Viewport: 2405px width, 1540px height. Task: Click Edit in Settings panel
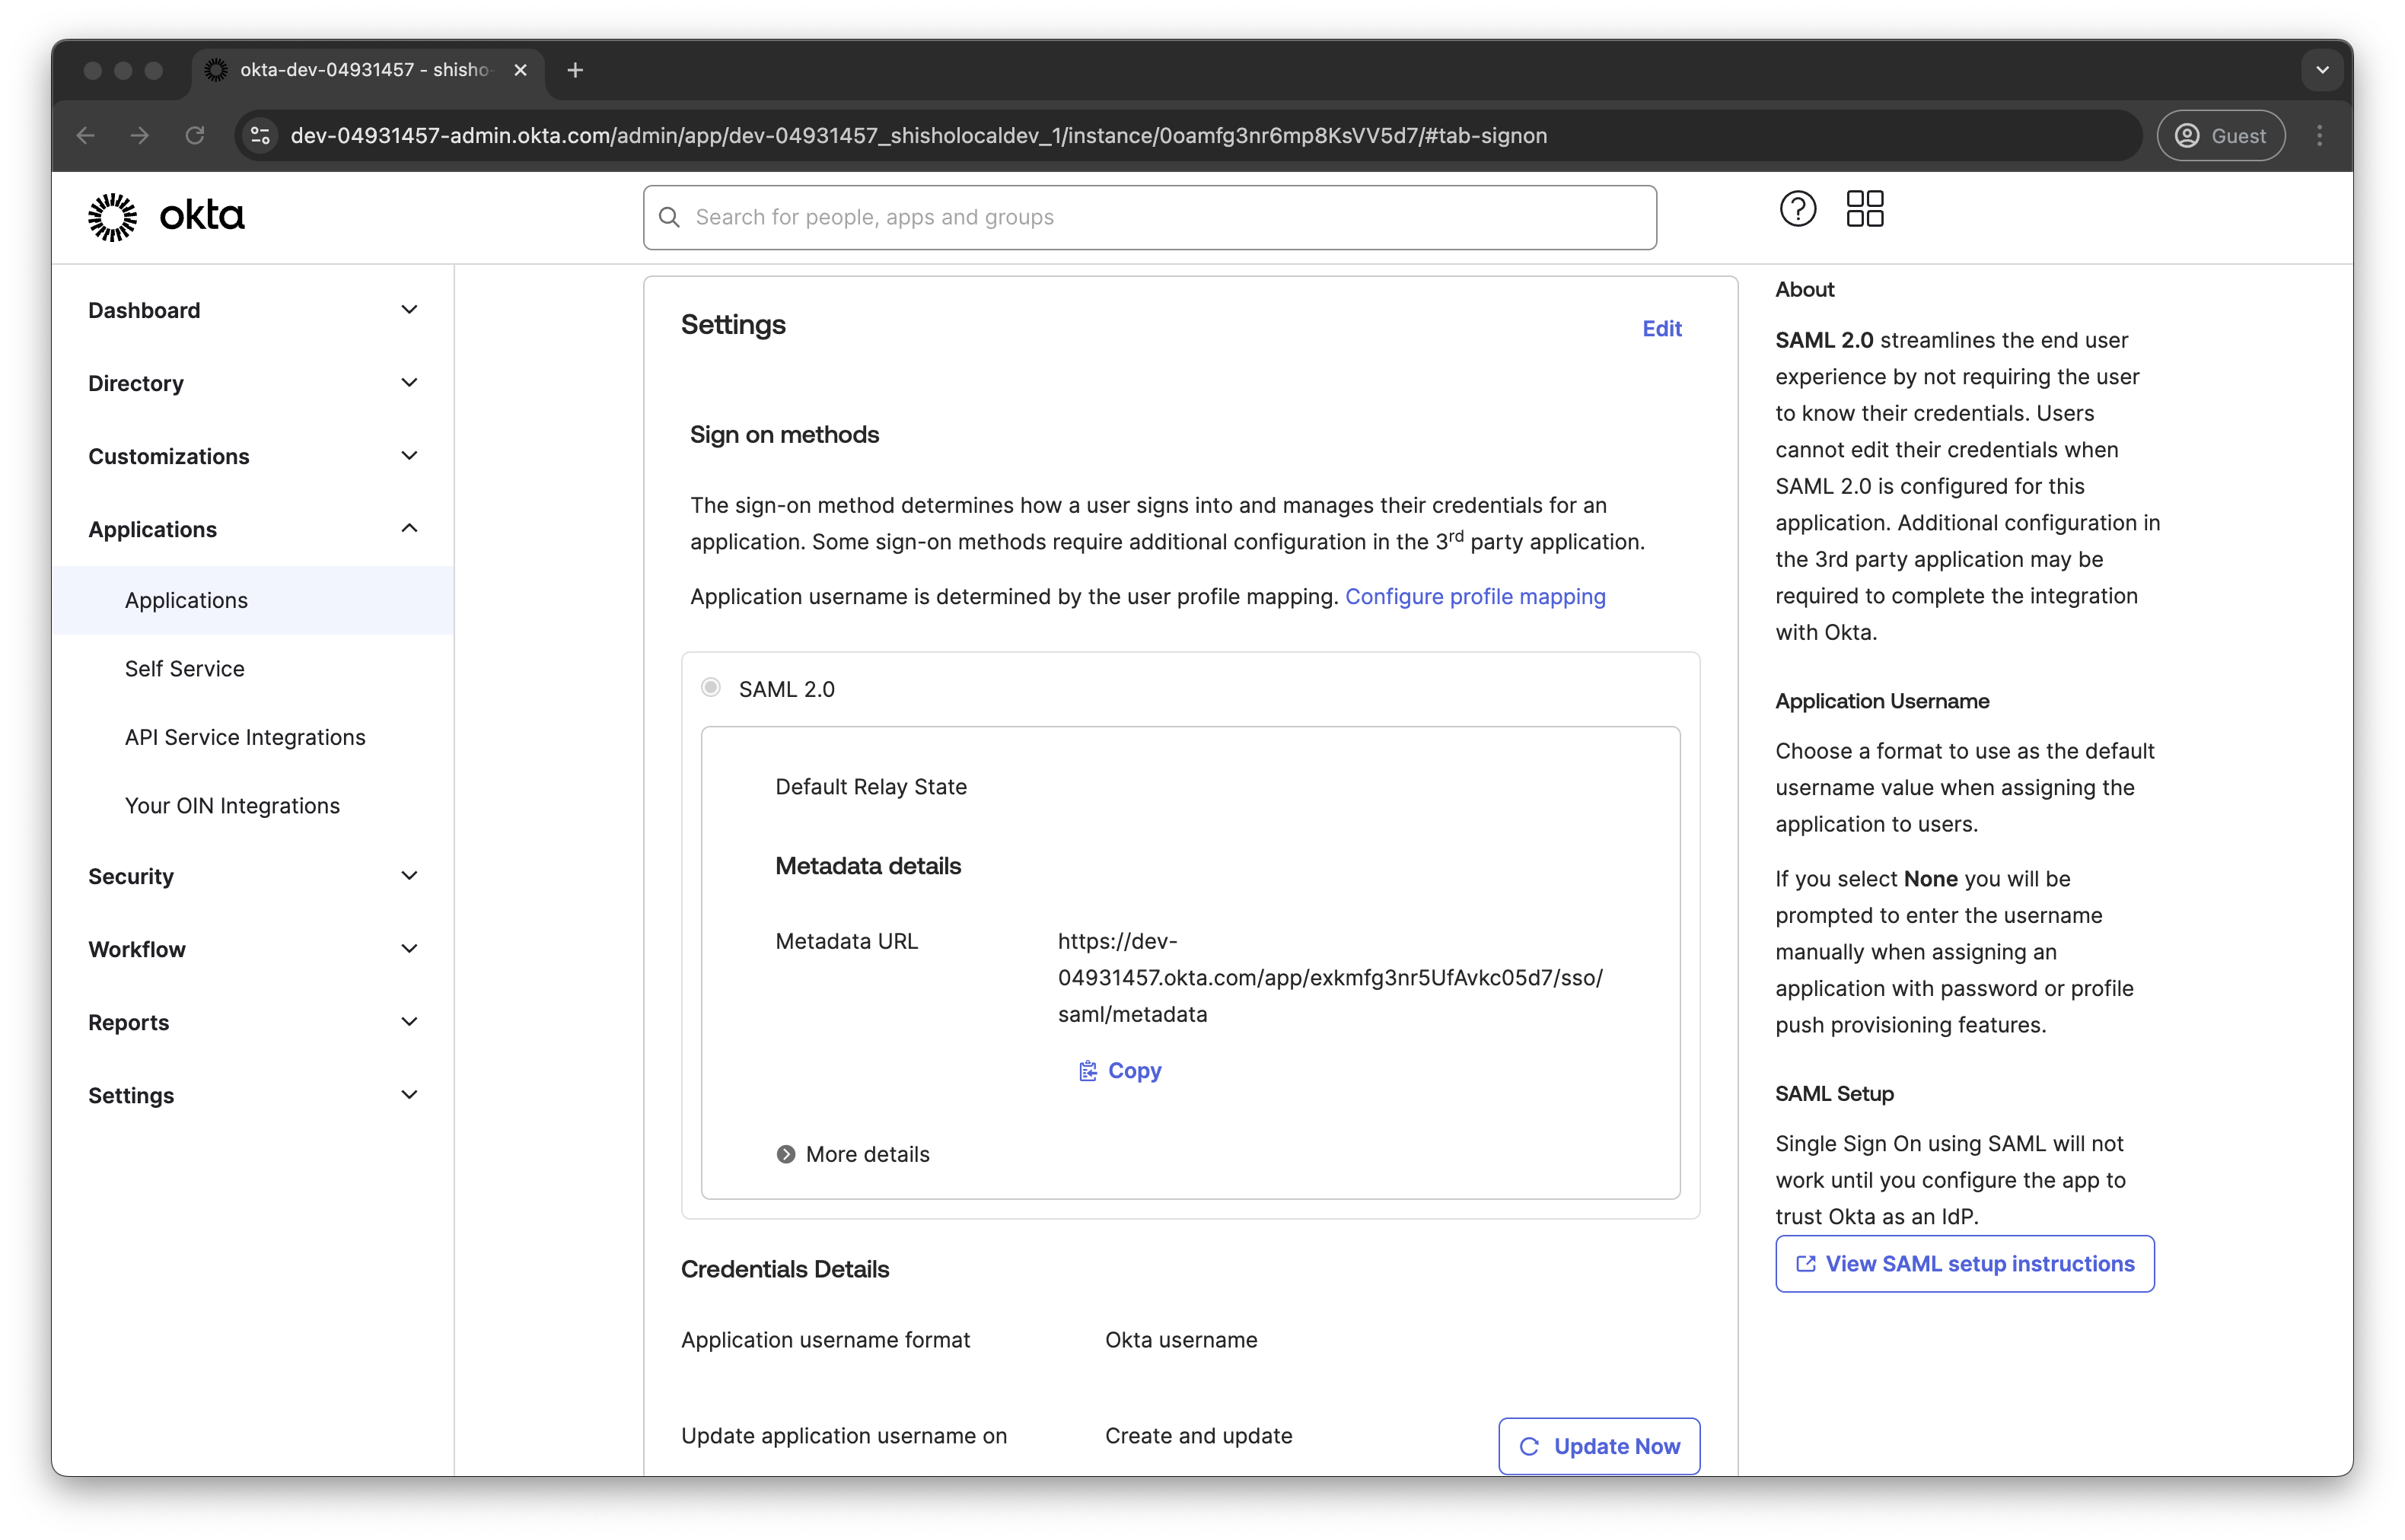pos(1661,328)
